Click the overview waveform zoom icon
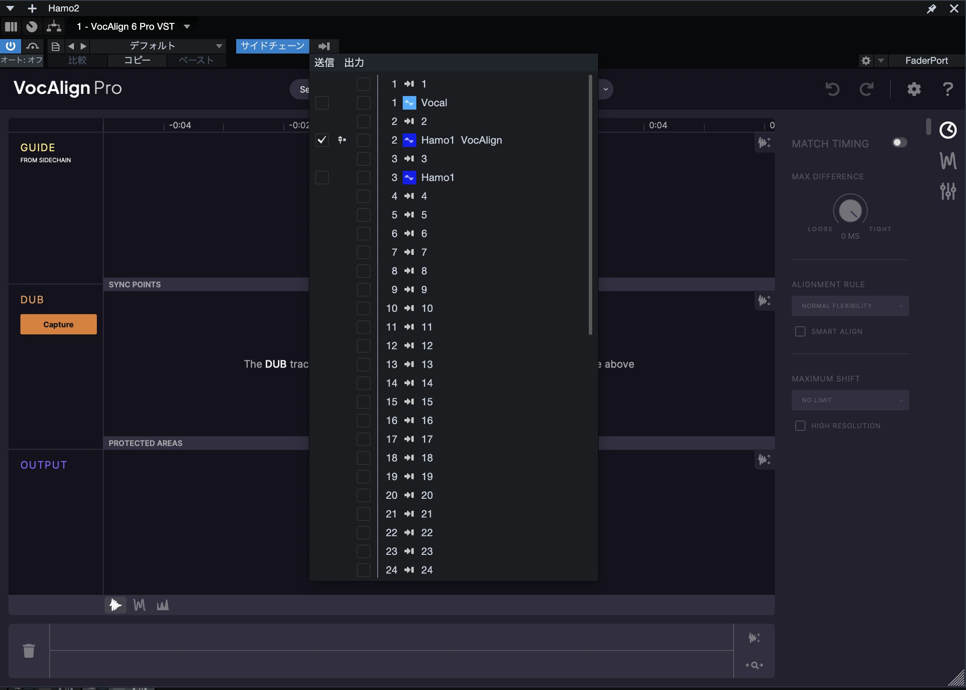 (754, 637)
